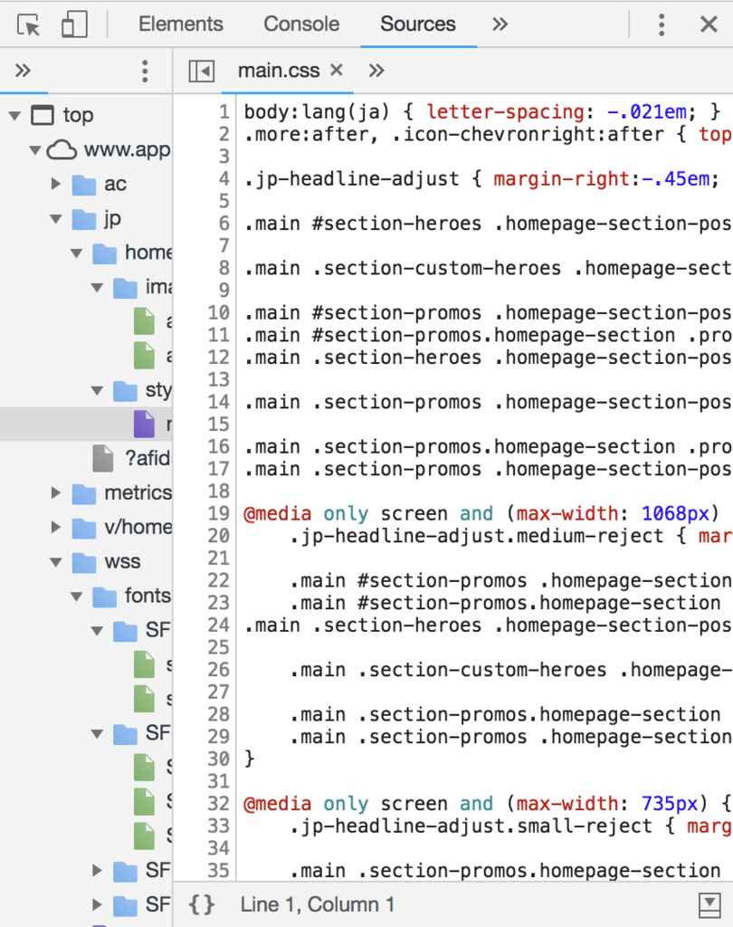733x927 pixels.
Task: Show more DevTools tabs chevron
Action: coord(500,24)
